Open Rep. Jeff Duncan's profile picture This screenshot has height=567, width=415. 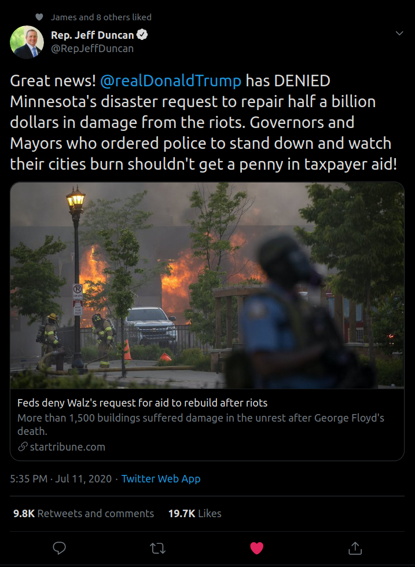click(27, 42)
